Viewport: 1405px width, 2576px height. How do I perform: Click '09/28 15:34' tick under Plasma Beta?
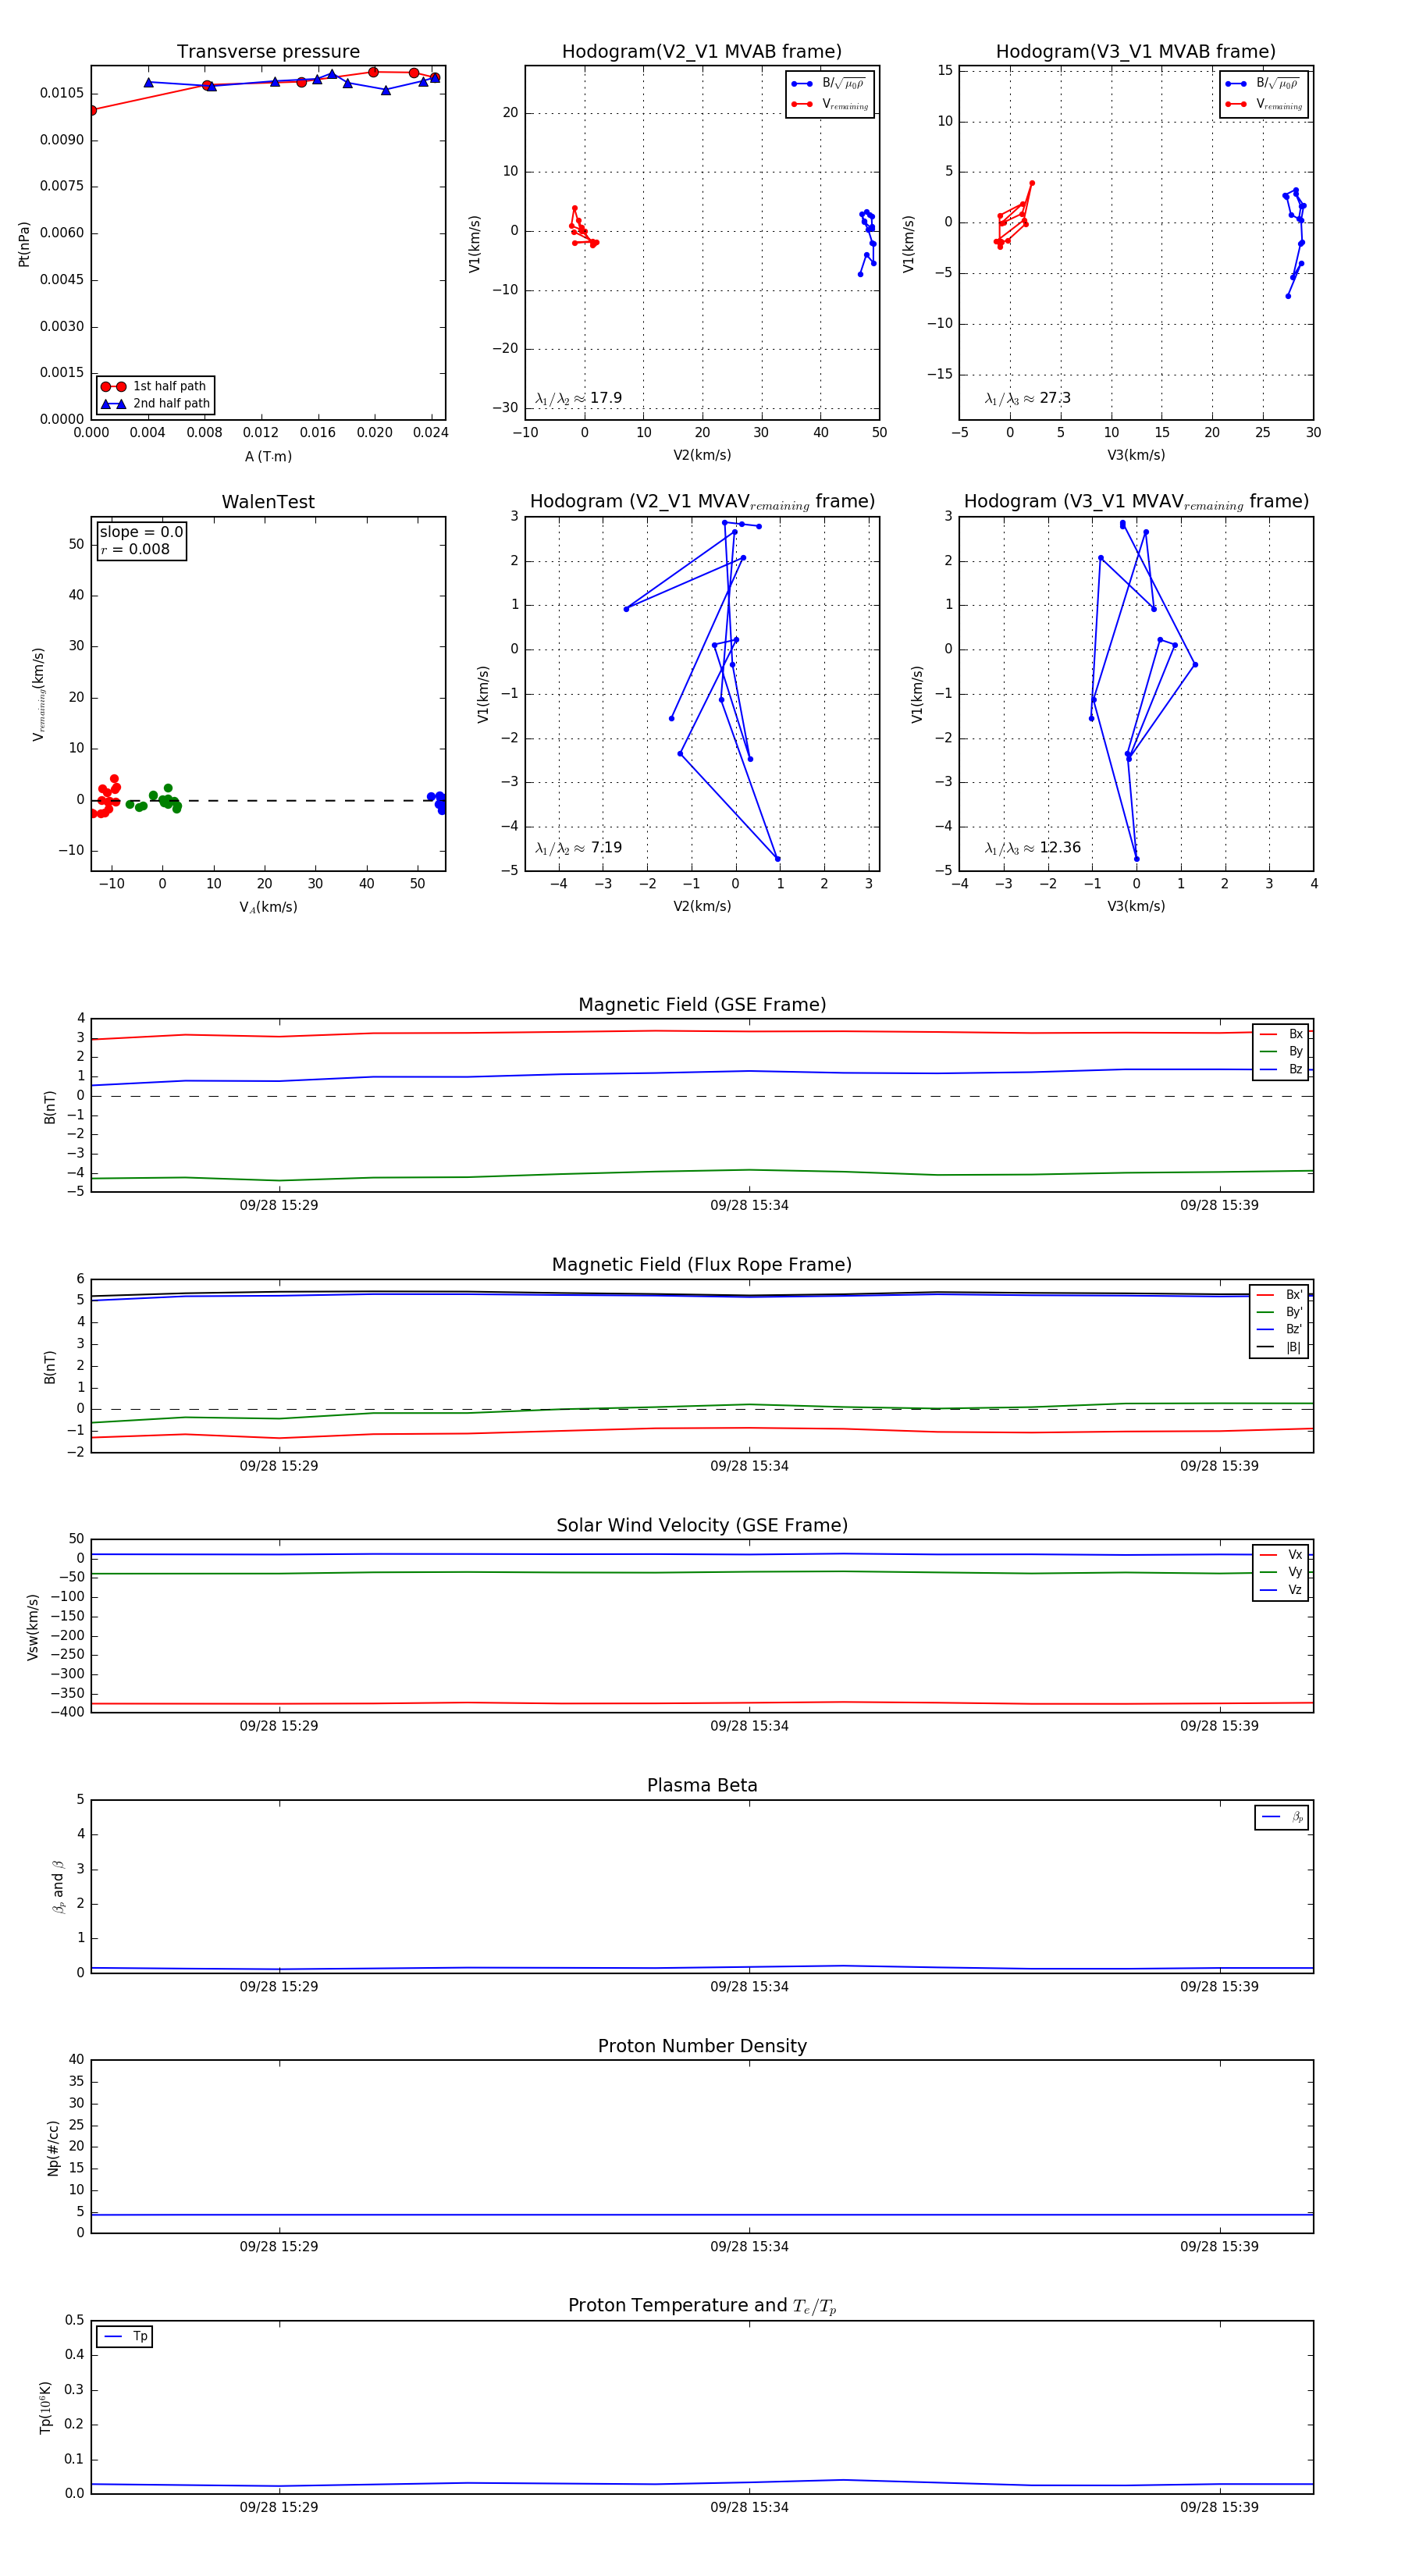point(749,1986)
